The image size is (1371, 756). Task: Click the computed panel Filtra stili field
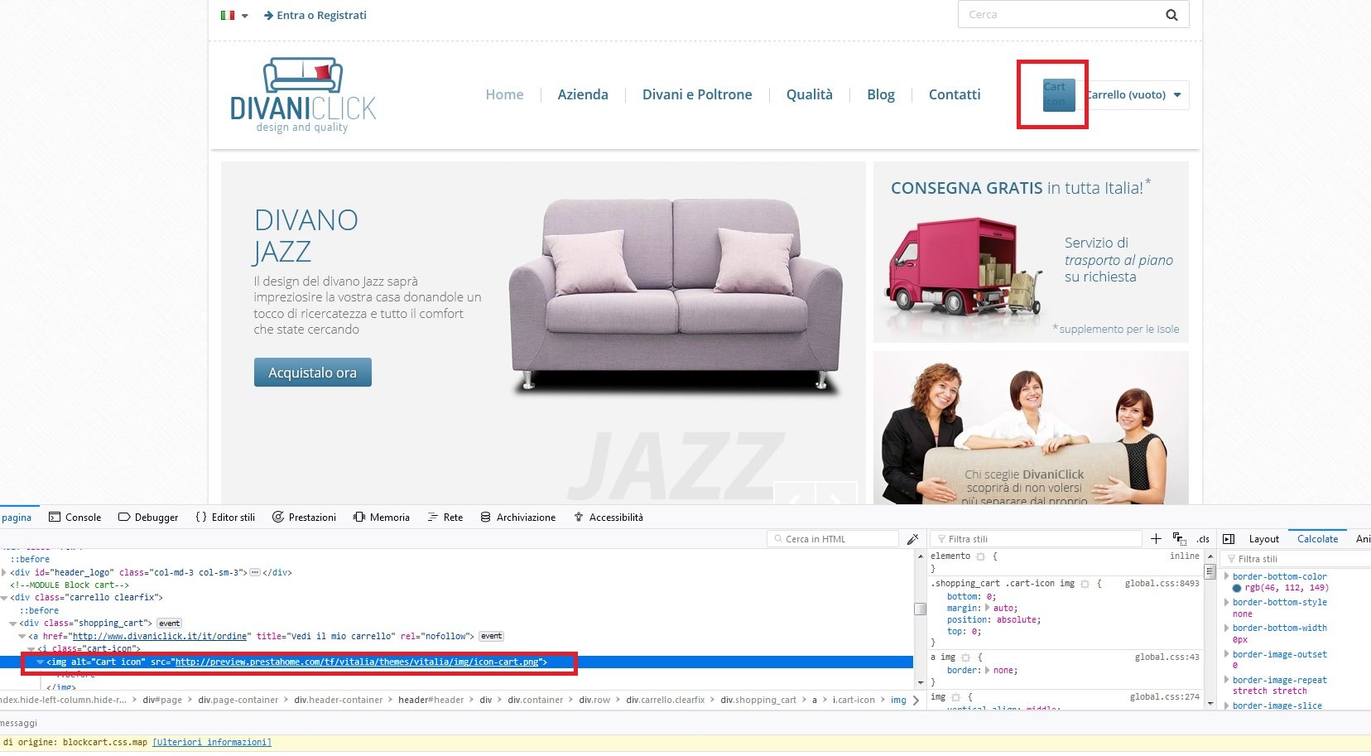pos(1296,559)
